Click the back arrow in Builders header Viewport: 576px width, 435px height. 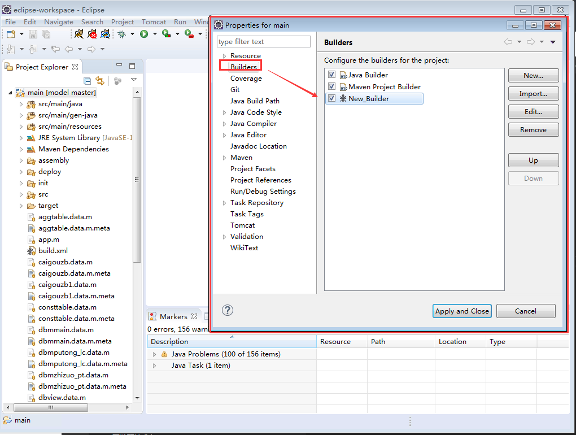(x=508, y=42)
